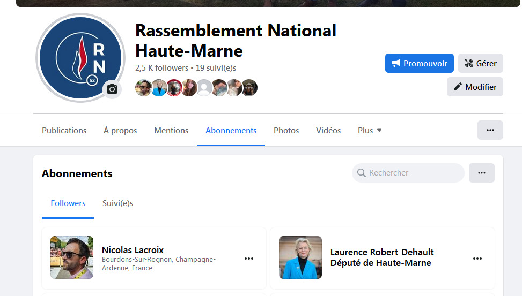
Task: Select the Abonnements tab
Action: point(231,130)
